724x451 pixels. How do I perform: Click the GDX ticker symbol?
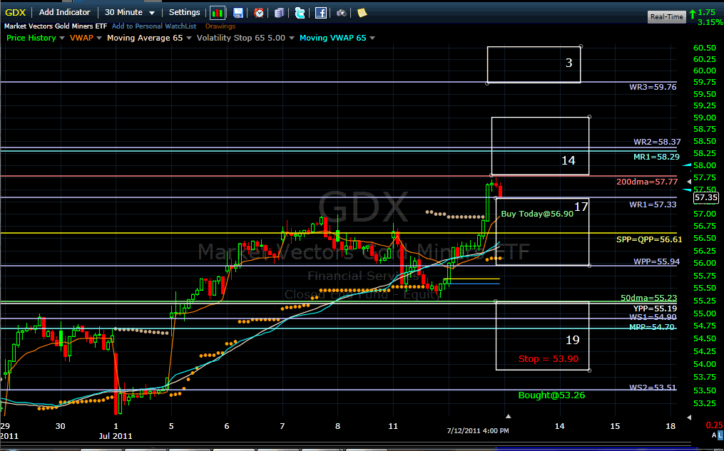(16, 12)
